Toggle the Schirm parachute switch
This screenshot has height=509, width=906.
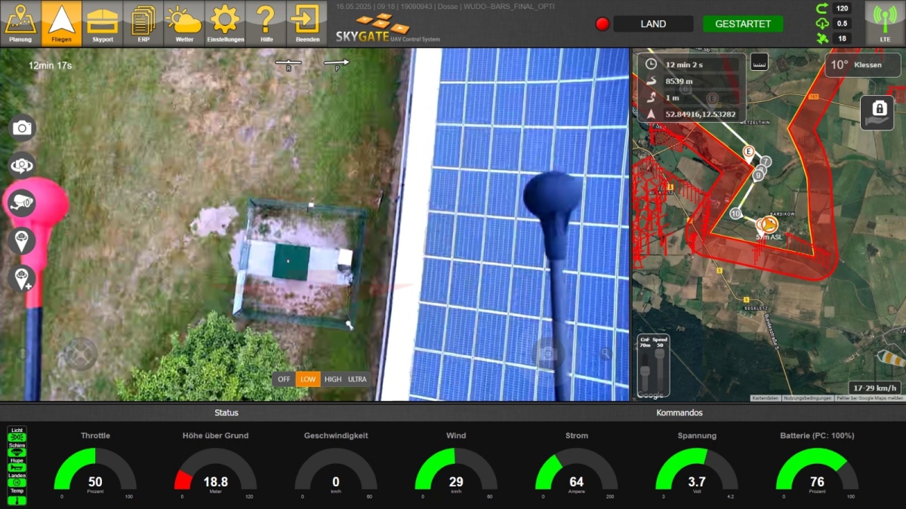(x=17, y=452)
